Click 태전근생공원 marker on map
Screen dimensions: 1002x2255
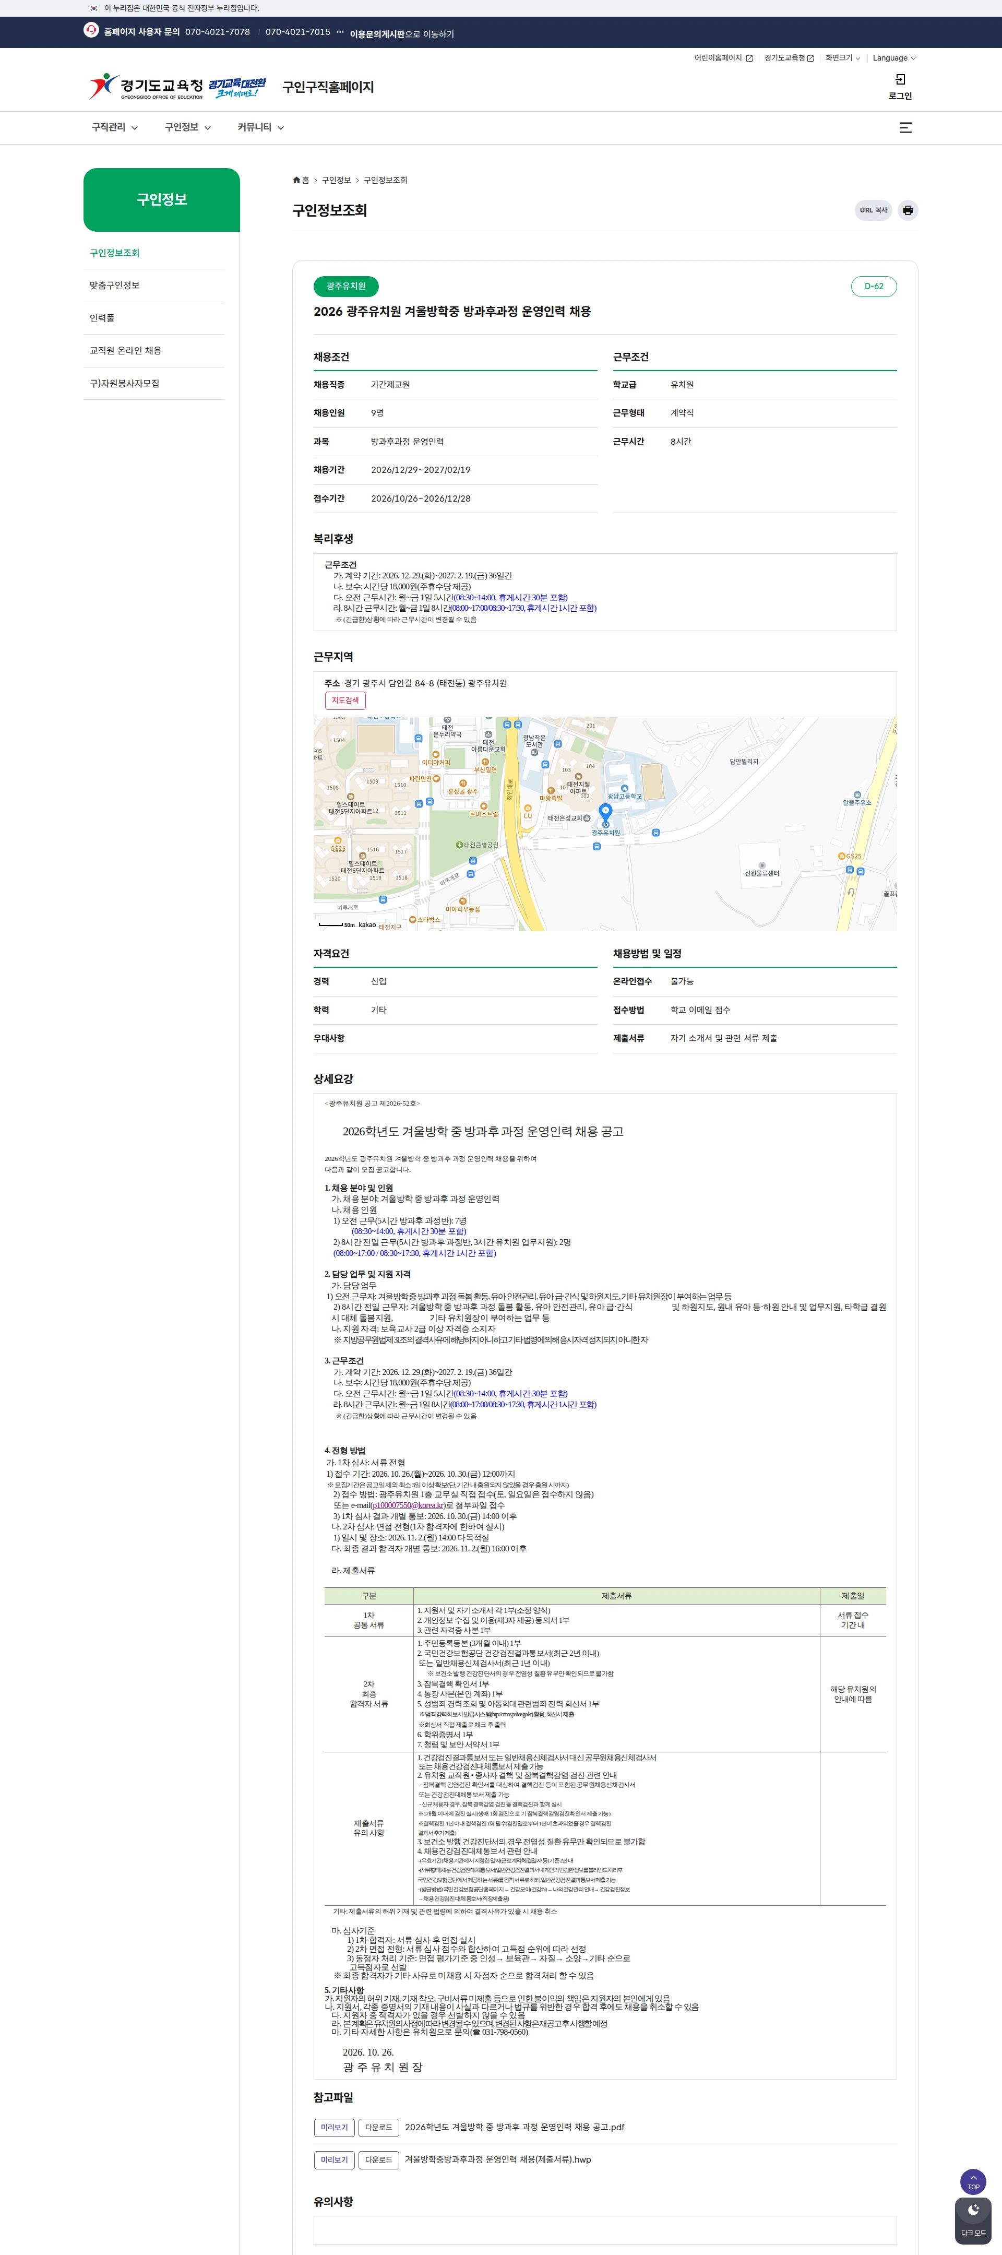[477, 845]
